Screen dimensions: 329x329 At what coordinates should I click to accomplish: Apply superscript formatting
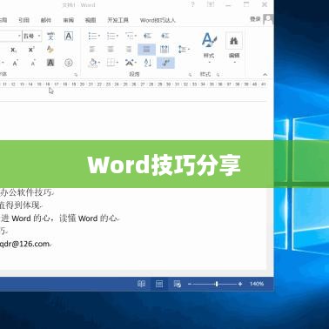[31, 50]
